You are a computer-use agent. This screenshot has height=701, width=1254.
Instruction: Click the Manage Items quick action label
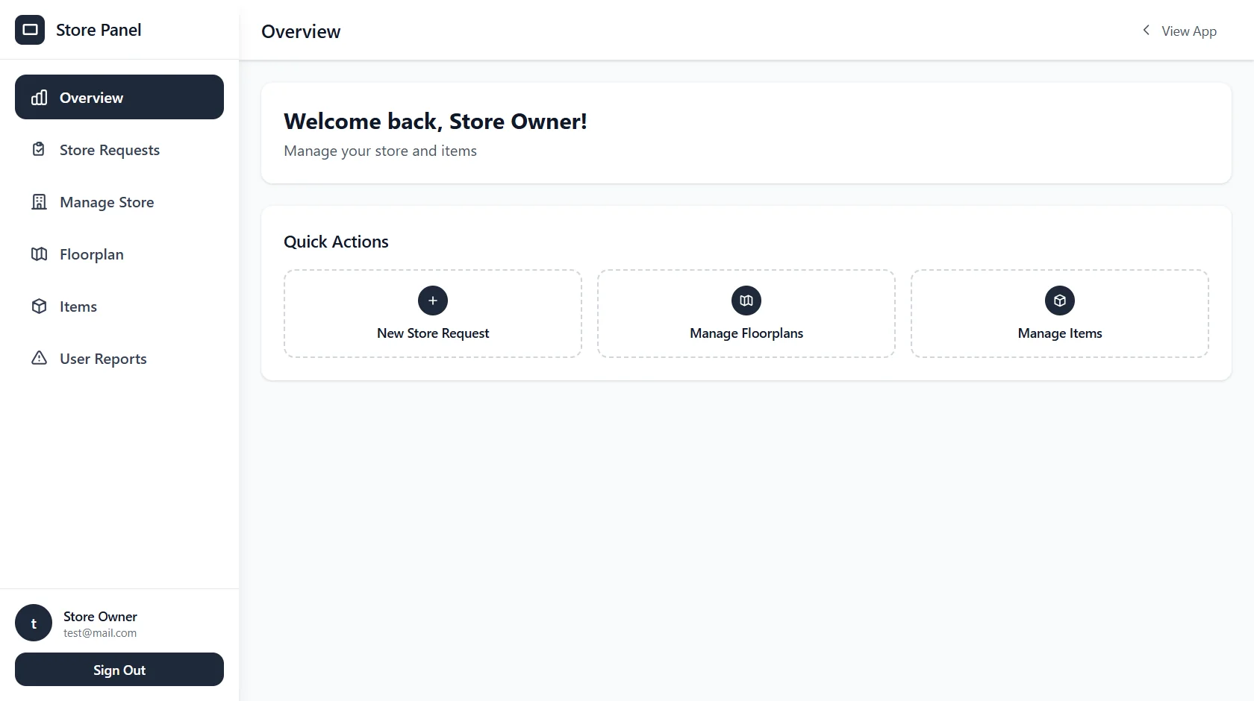click(1060, 333)
